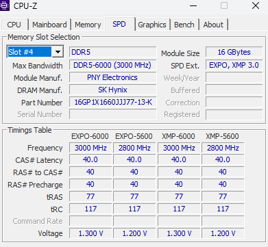Image resolution: width=268 pixels, height=247 pixels.
Task: Click the CPU-Z app icon in title bar
Action: tap(4, 5)
